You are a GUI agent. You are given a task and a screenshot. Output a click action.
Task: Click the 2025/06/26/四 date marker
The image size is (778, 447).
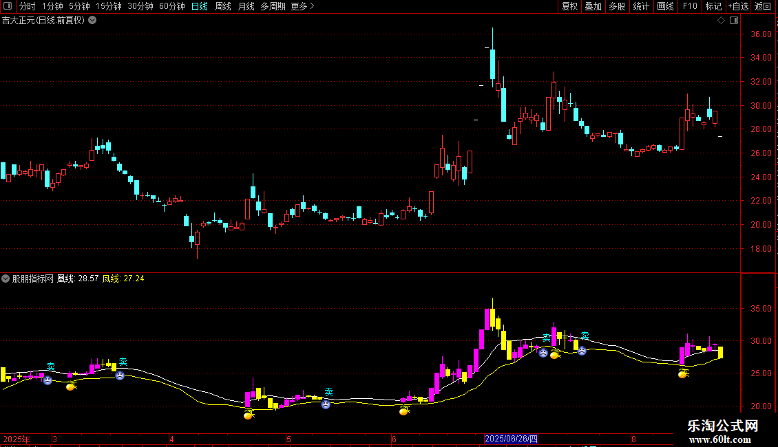click(511, 439)
